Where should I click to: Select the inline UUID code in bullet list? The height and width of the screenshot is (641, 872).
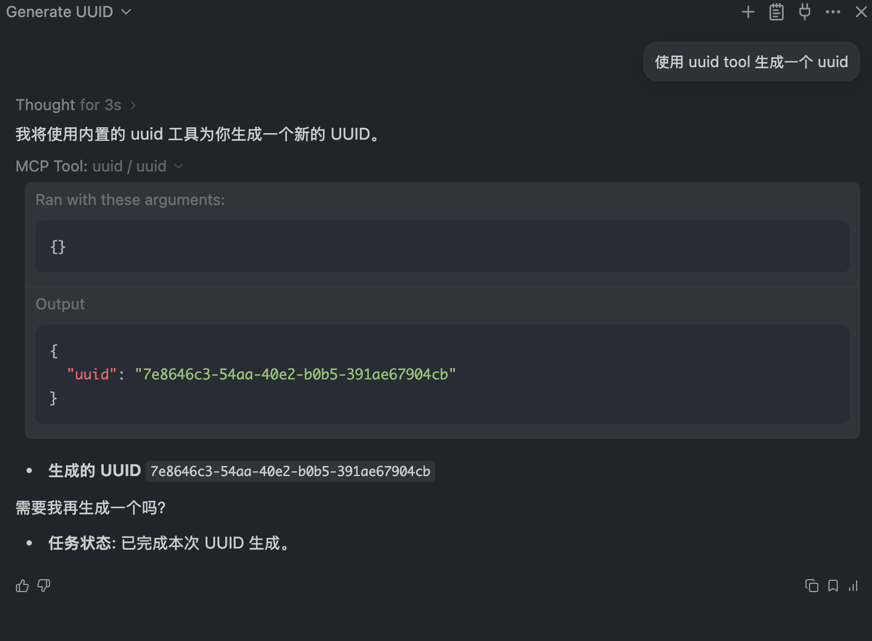click(290, 471)
